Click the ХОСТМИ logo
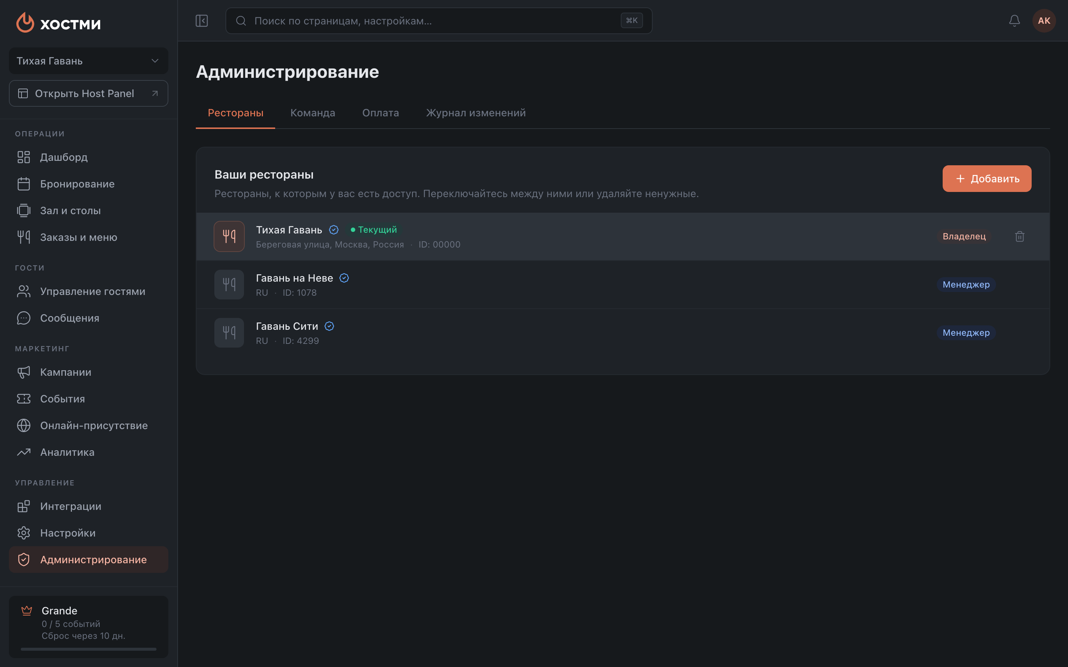This screenshot has width=1068, height=667. [x=59, y=22]
